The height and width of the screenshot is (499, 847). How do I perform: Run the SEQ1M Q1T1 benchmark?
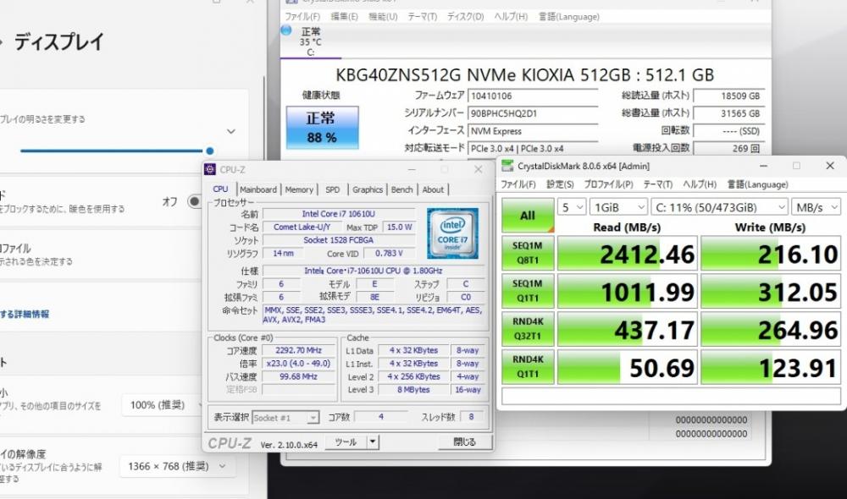tap(528, 290)
